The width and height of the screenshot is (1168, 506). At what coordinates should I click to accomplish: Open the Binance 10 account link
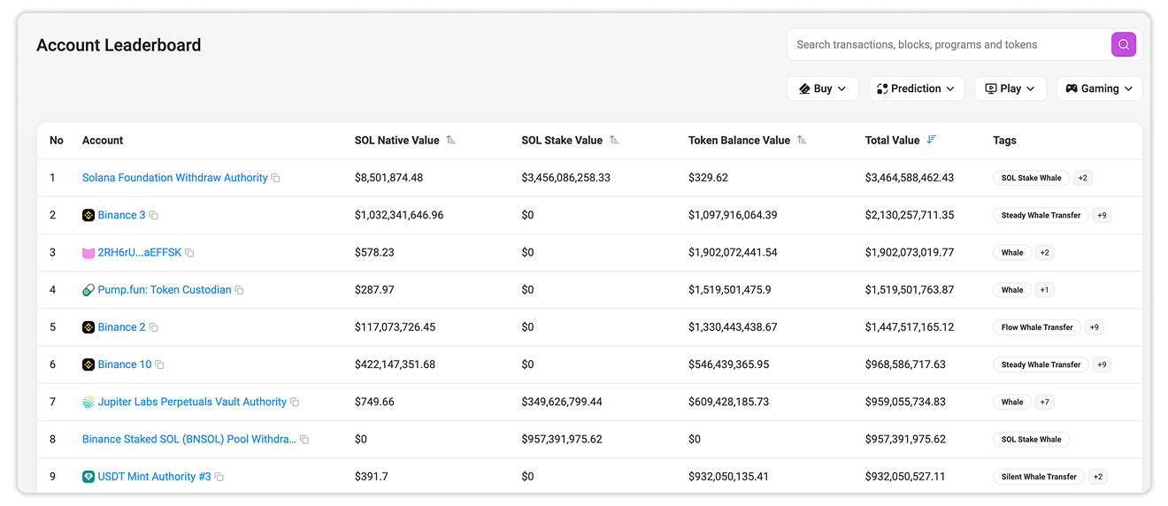(x=125, y=364)
